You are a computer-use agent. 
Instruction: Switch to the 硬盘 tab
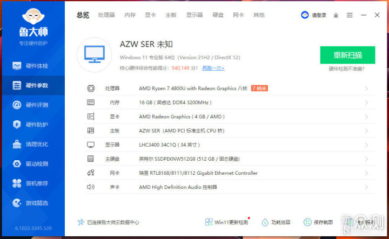click(x=218, y=15)
